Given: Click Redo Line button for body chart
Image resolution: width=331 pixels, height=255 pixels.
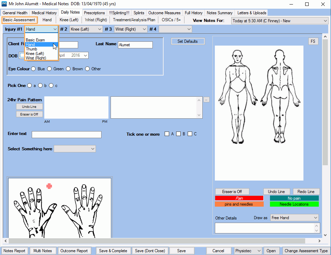Looking at the screenshot, I should point(306,192).
